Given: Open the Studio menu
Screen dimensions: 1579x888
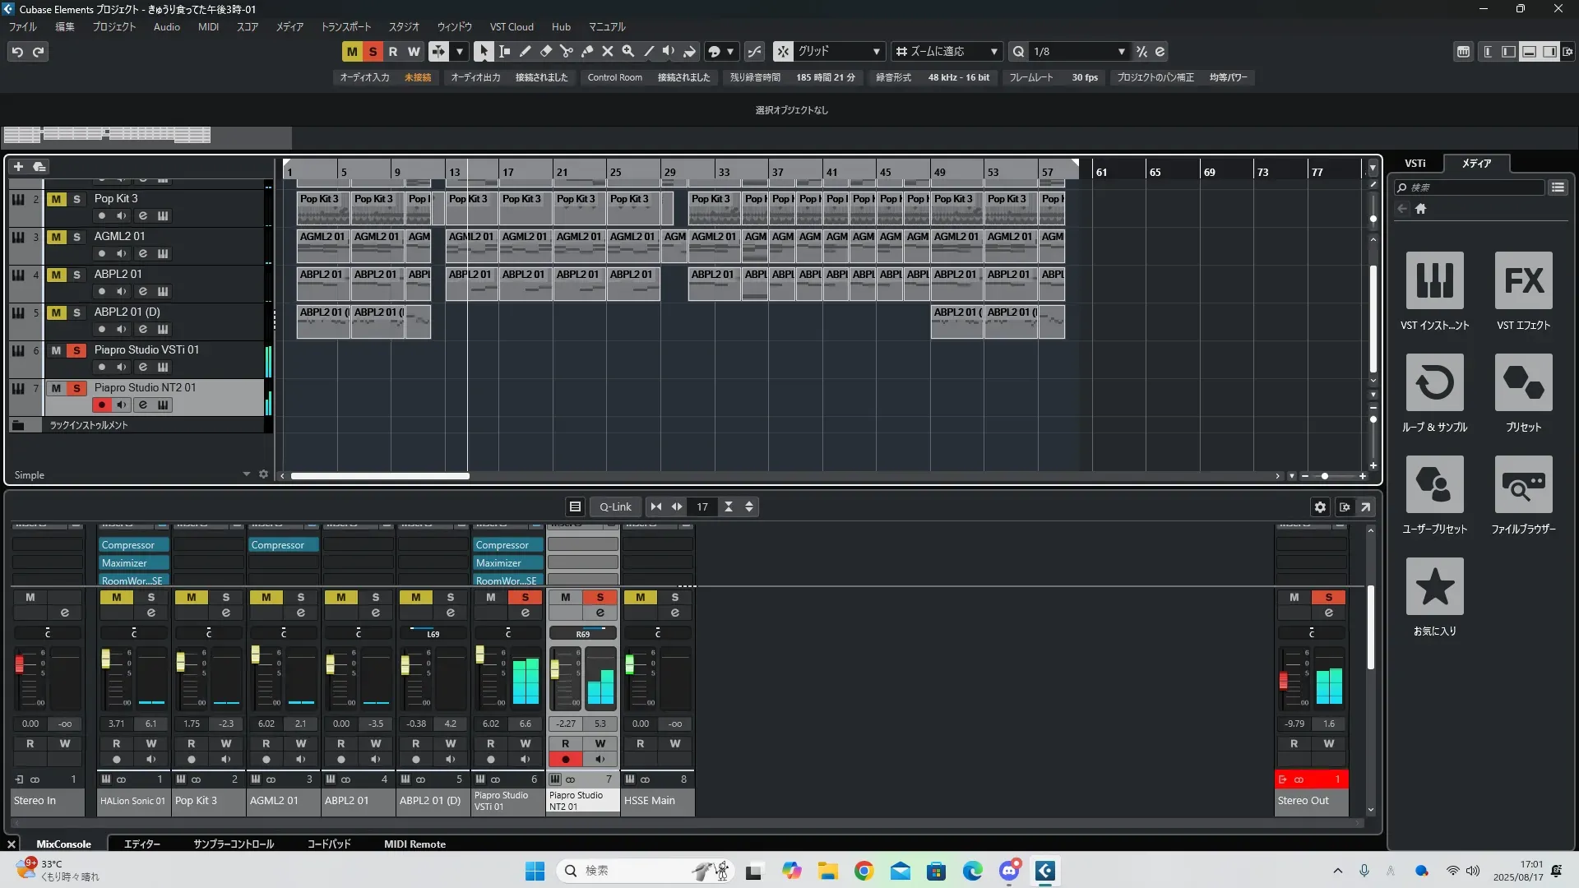Looking at the screenshot, I should tap(403, 26).
